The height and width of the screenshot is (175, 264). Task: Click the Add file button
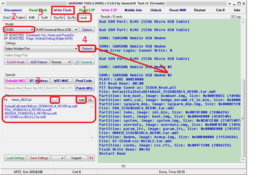point(81,100)
